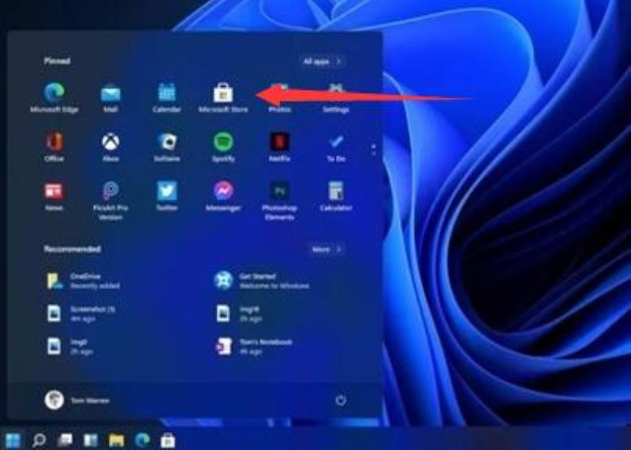Viewport: 631px width, 450px height.
Task: Open the Twitter app
Action: [x=166, y=197]
